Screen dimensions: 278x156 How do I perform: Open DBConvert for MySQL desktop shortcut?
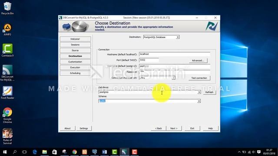[x=7, y=73]
